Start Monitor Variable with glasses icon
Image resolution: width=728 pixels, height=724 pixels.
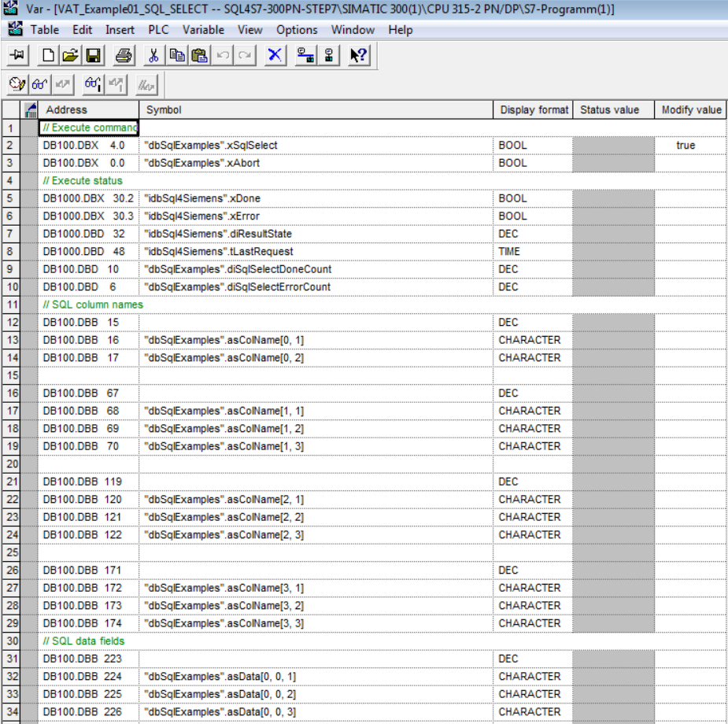40,84
